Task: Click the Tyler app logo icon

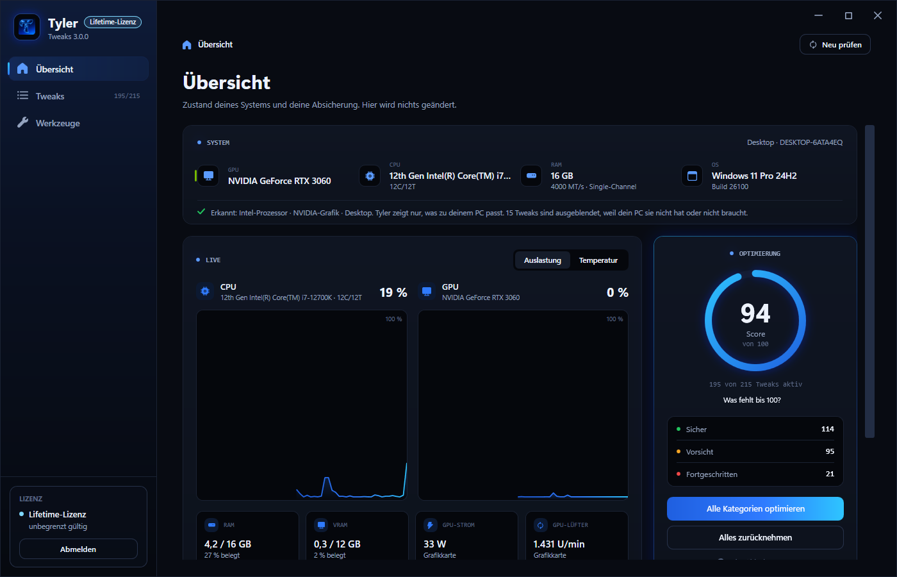Action: [x=27, y=27]
